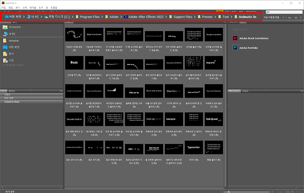Expand the Camera Raw filter section

(x=12, y=102)
